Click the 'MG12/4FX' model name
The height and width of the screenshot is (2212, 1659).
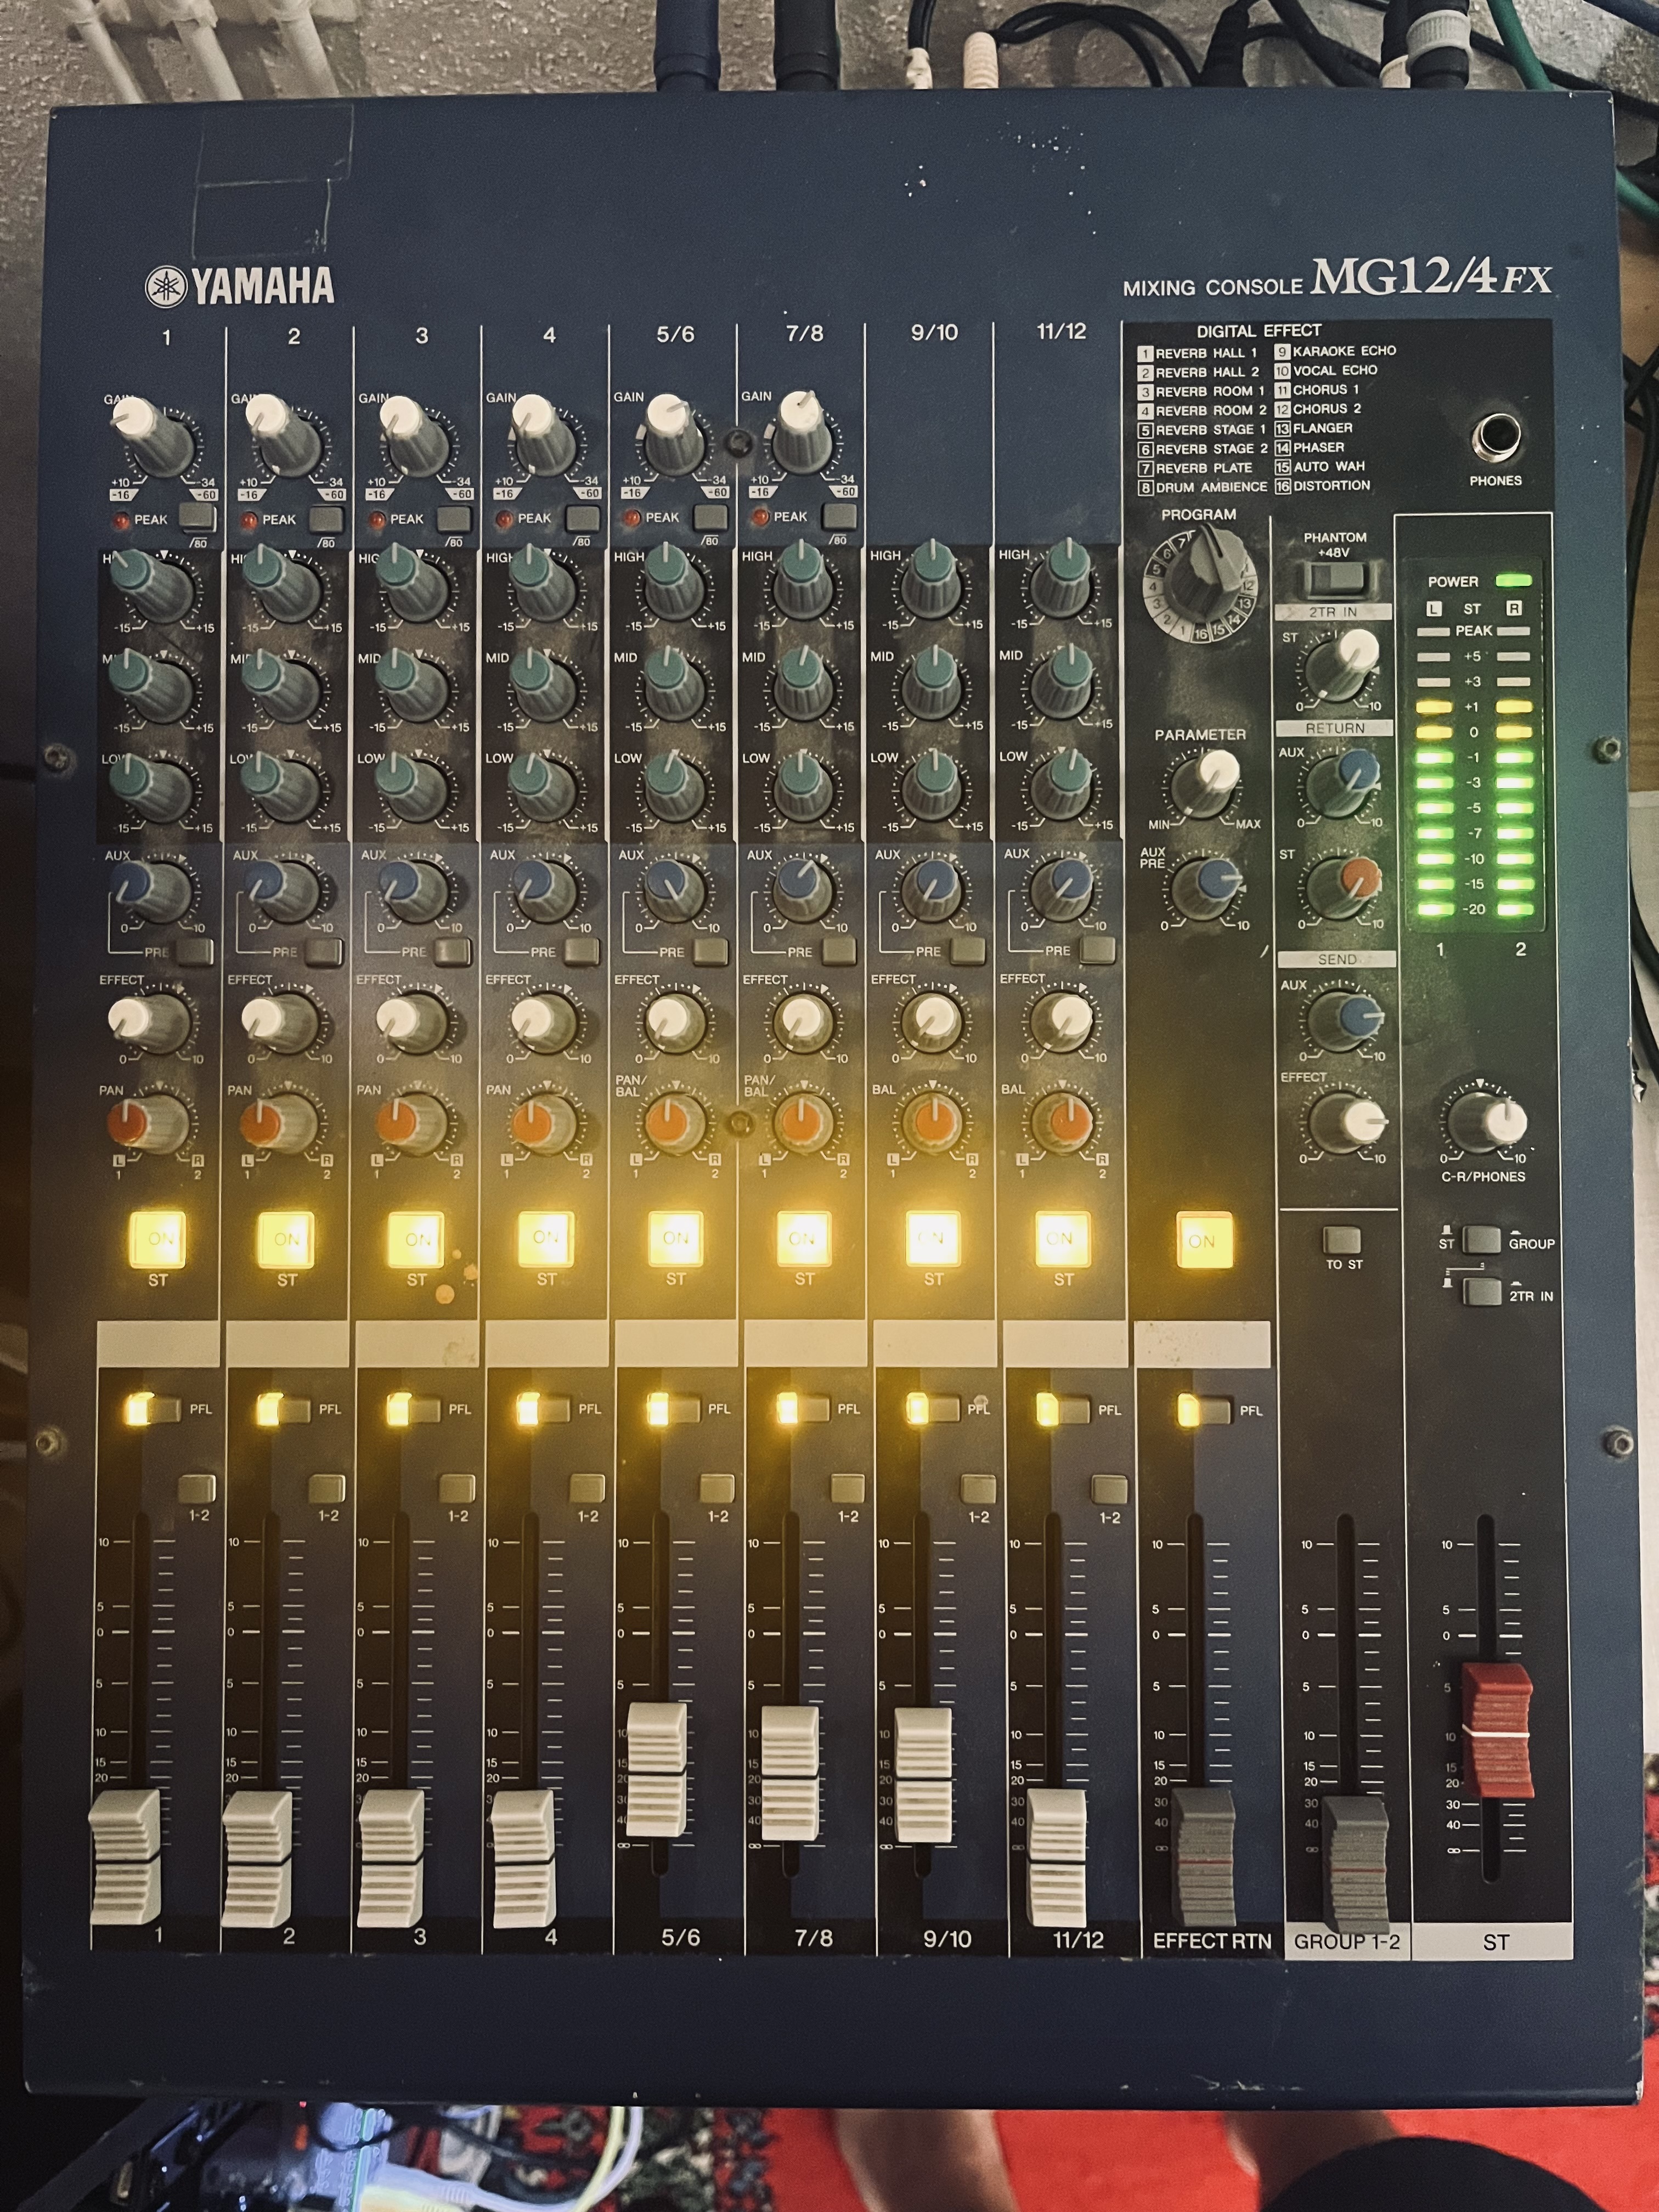(1431, 277)
